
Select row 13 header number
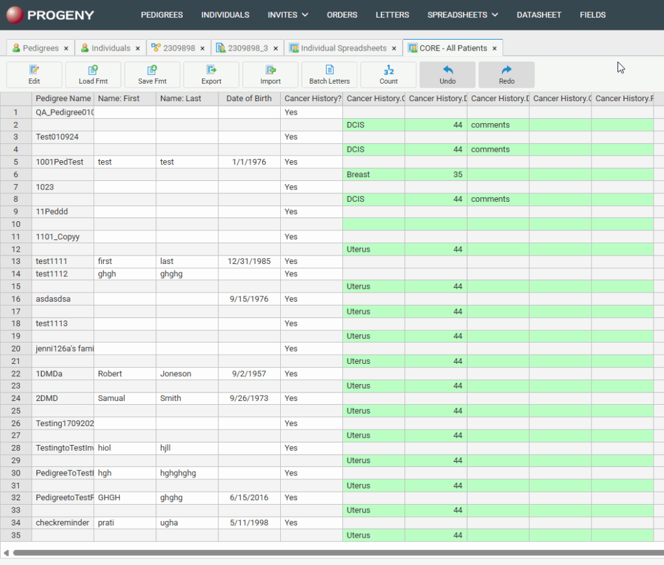coord(16,261)
